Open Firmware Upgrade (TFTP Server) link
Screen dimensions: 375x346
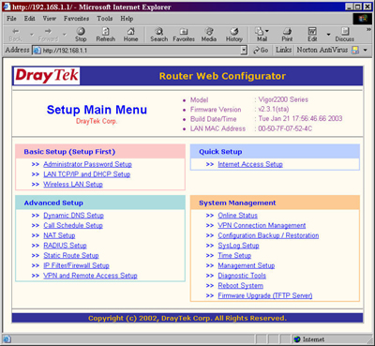point(265,295)
